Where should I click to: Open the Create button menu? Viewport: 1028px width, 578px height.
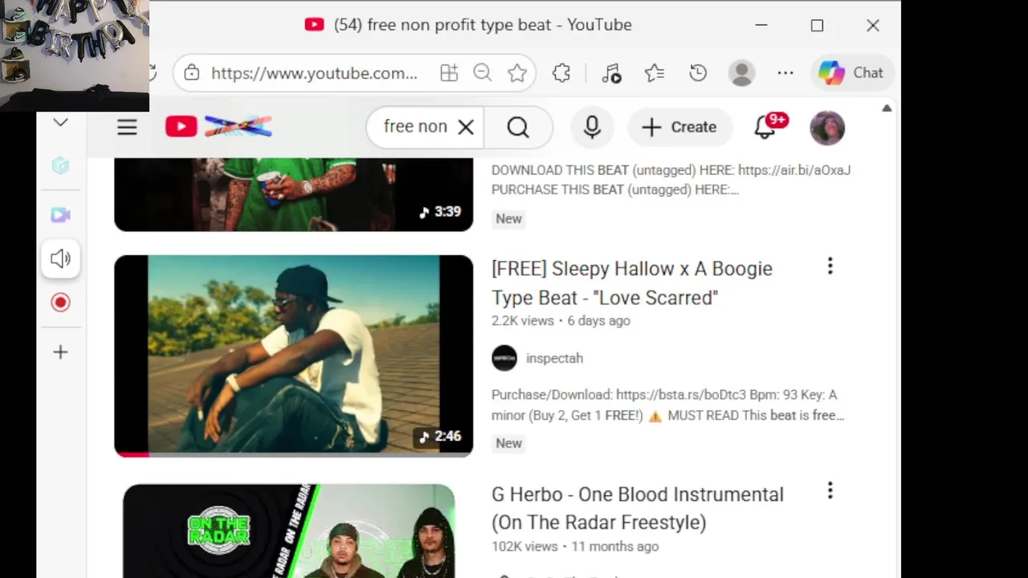pyautogui.click(x=679, y=127)
